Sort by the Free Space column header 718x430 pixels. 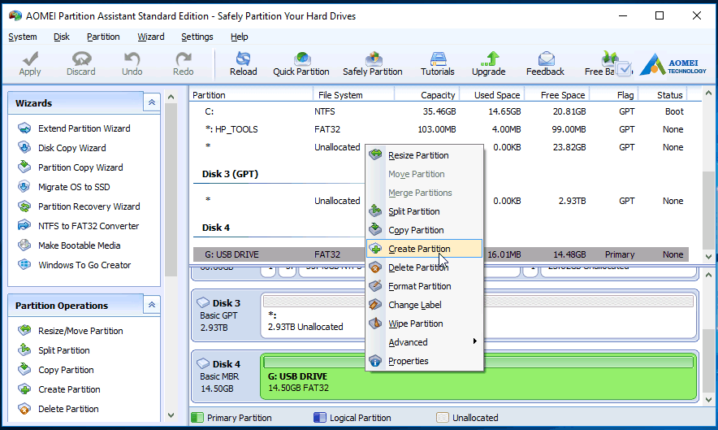(557, 95)
